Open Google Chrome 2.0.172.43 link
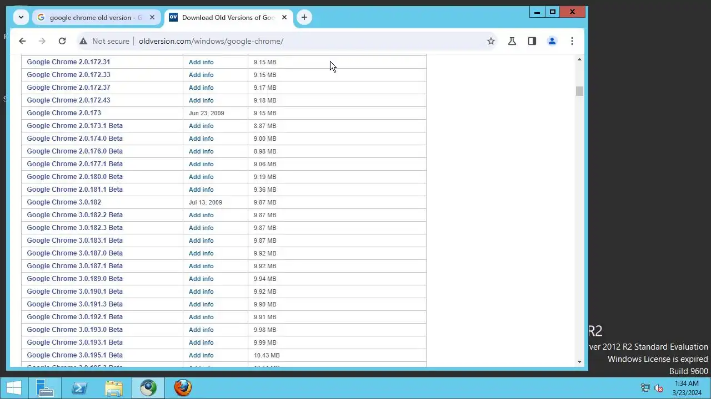Viewport: 711px width, 399px height. point(68,100)
